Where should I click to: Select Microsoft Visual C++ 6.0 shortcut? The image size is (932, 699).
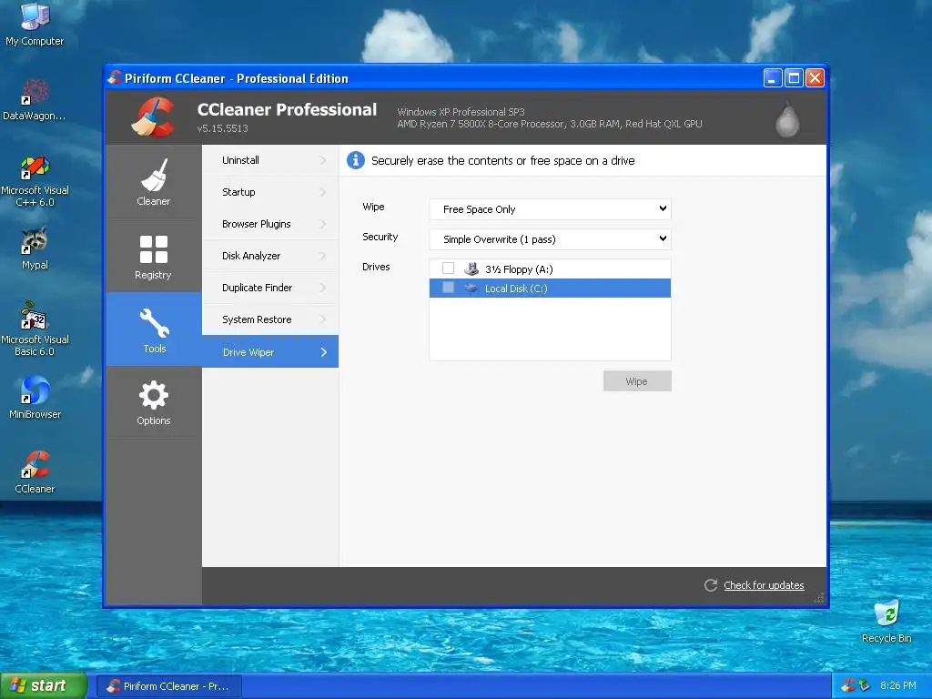pos(35,181)
